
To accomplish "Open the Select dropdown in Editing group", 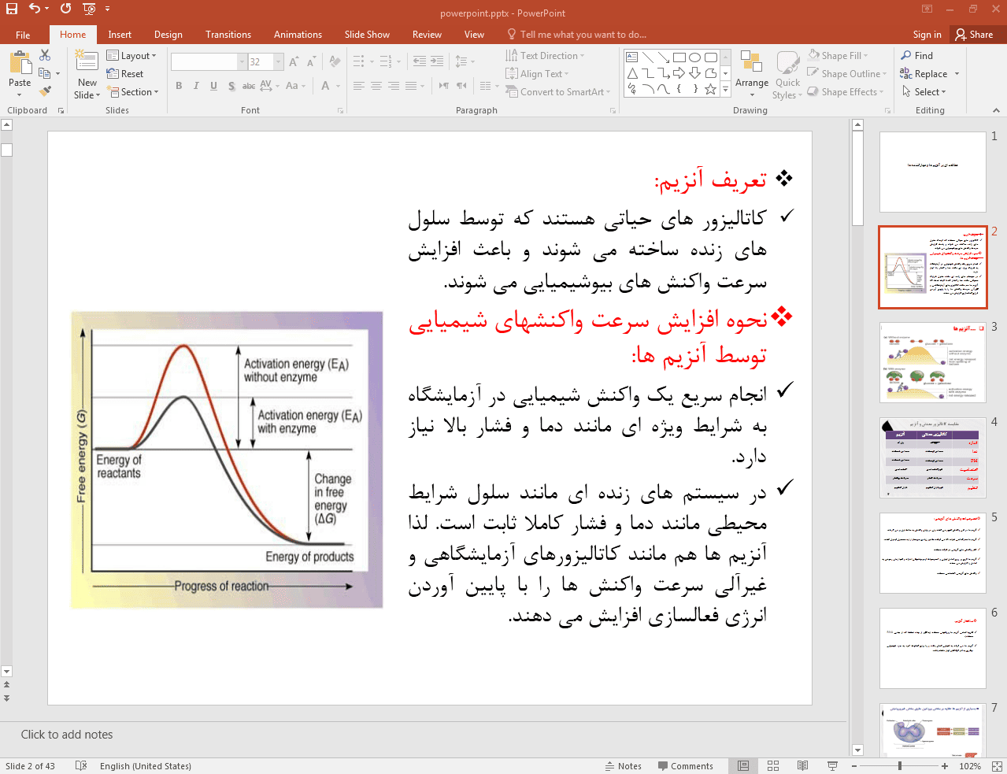I will [x=924, y=92].
